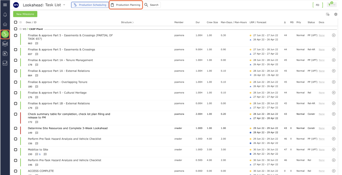Open the filter icon with badge 3
342x175 pixels.
pyautogui.click(x=329, y=5)
